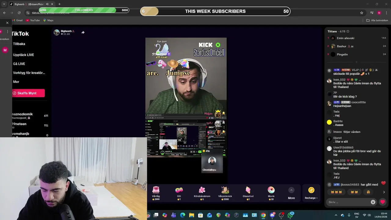Send the two cat emojis quick reaction

pyautogui.click(x=354, y=192)
